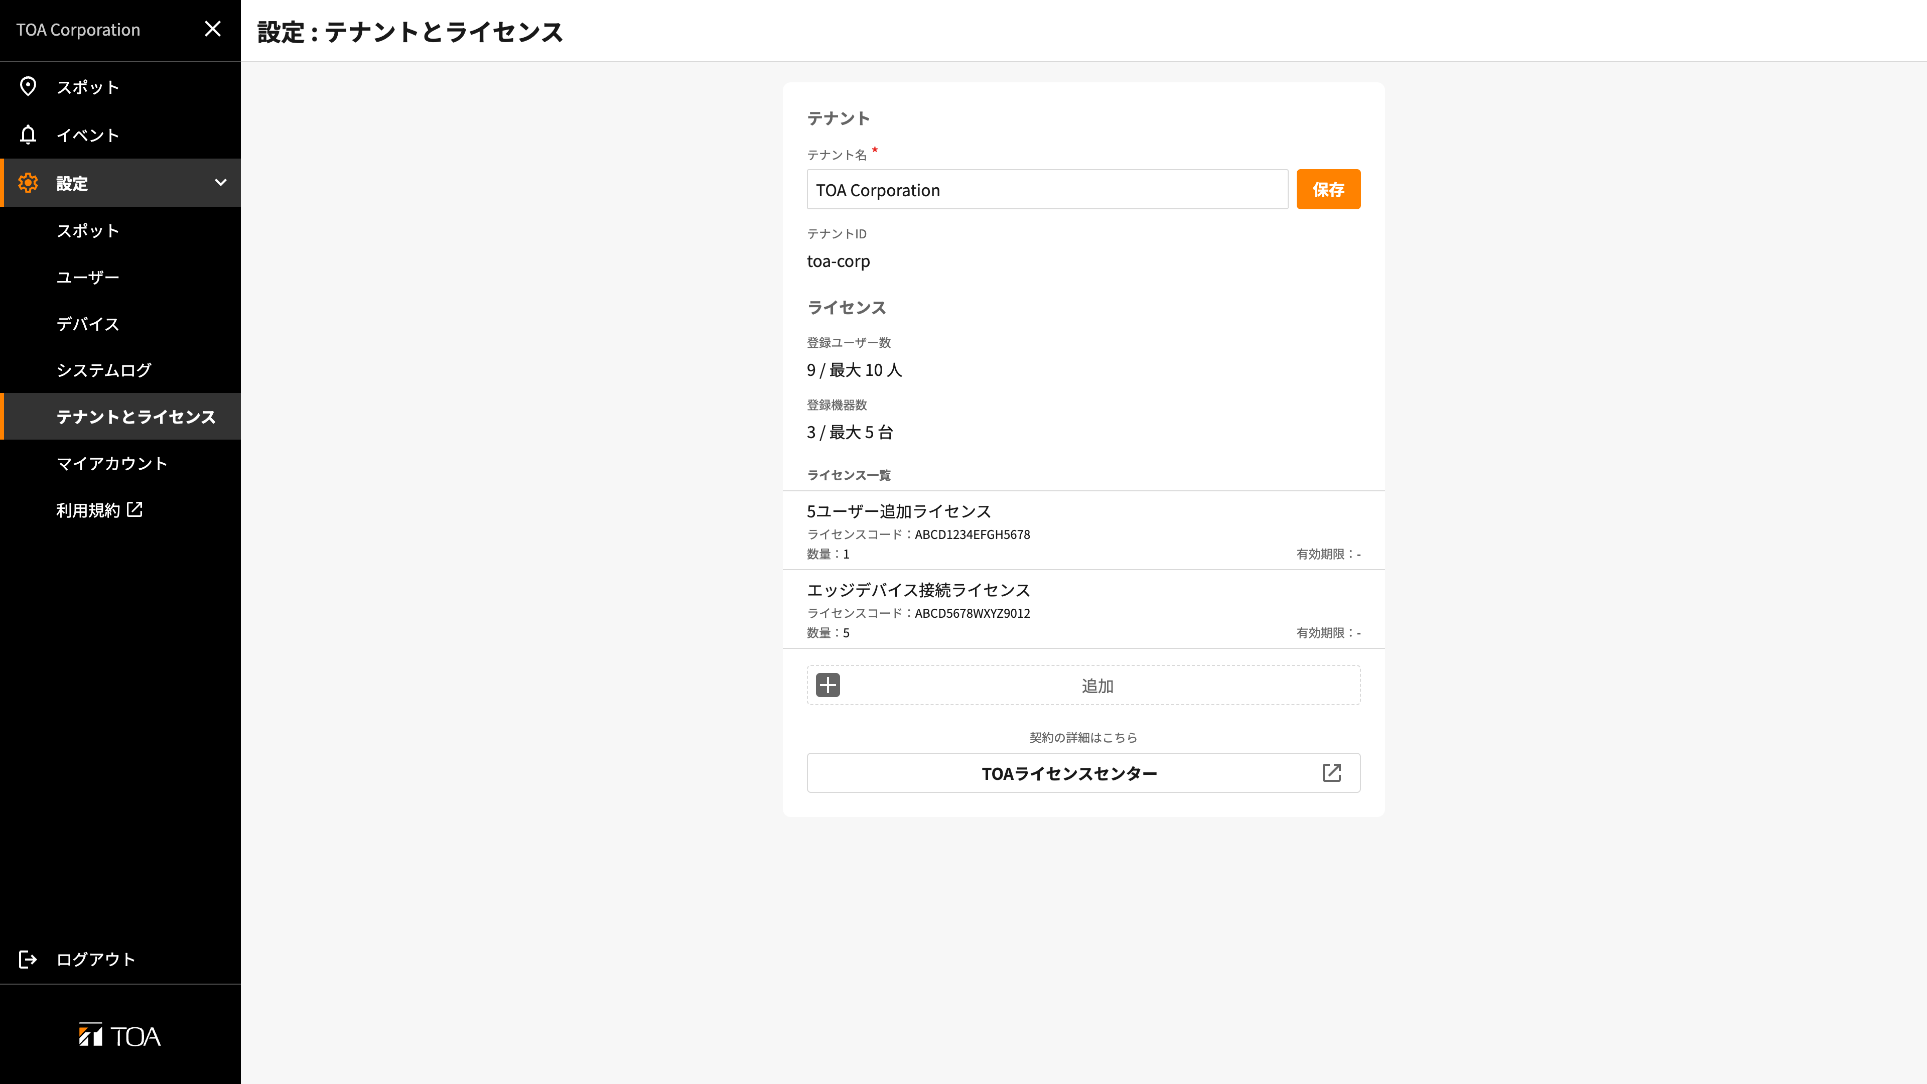Click the external link icon beside 利用規約
The image size is (1927, 1084).
click(134, 509)
